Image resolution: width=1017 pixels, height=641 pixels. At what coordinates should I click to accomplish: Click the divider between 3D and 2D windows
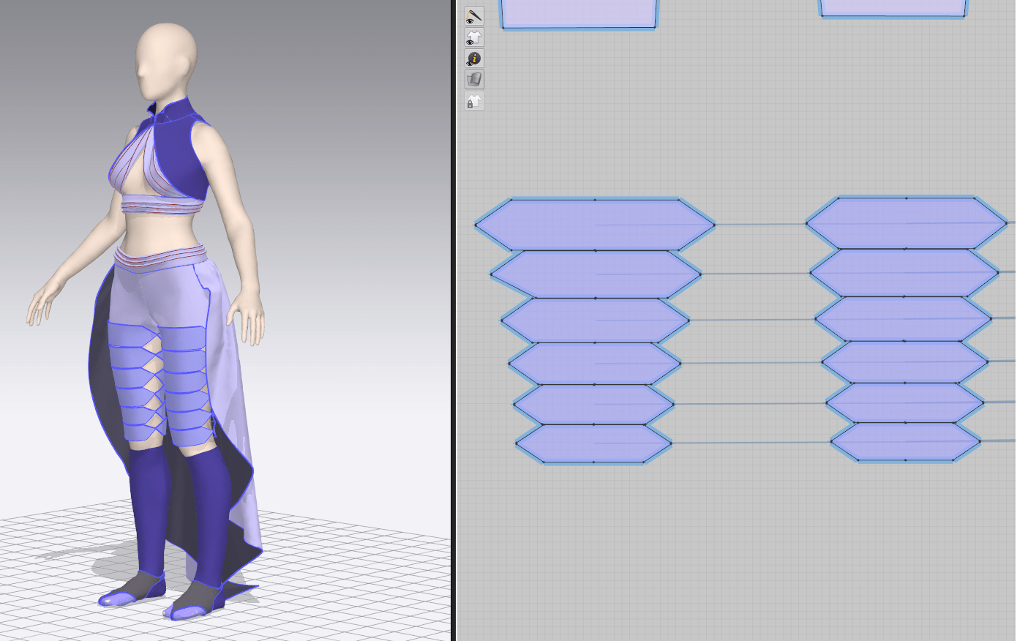[454, 320]
